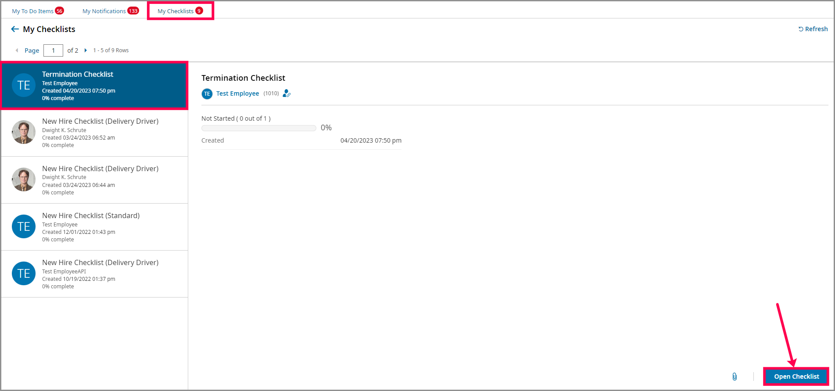Select the Termination Checklist list item
This screenshot has height=391, width=835.
[94, 86]
